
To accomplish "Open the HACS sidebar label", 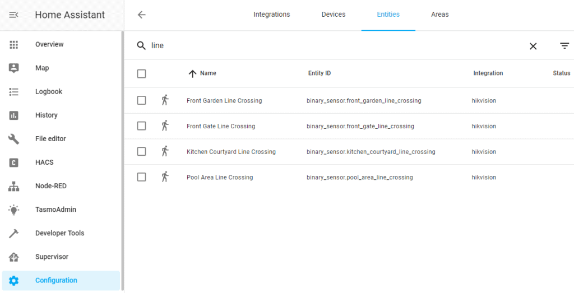I will coord(44,162).
